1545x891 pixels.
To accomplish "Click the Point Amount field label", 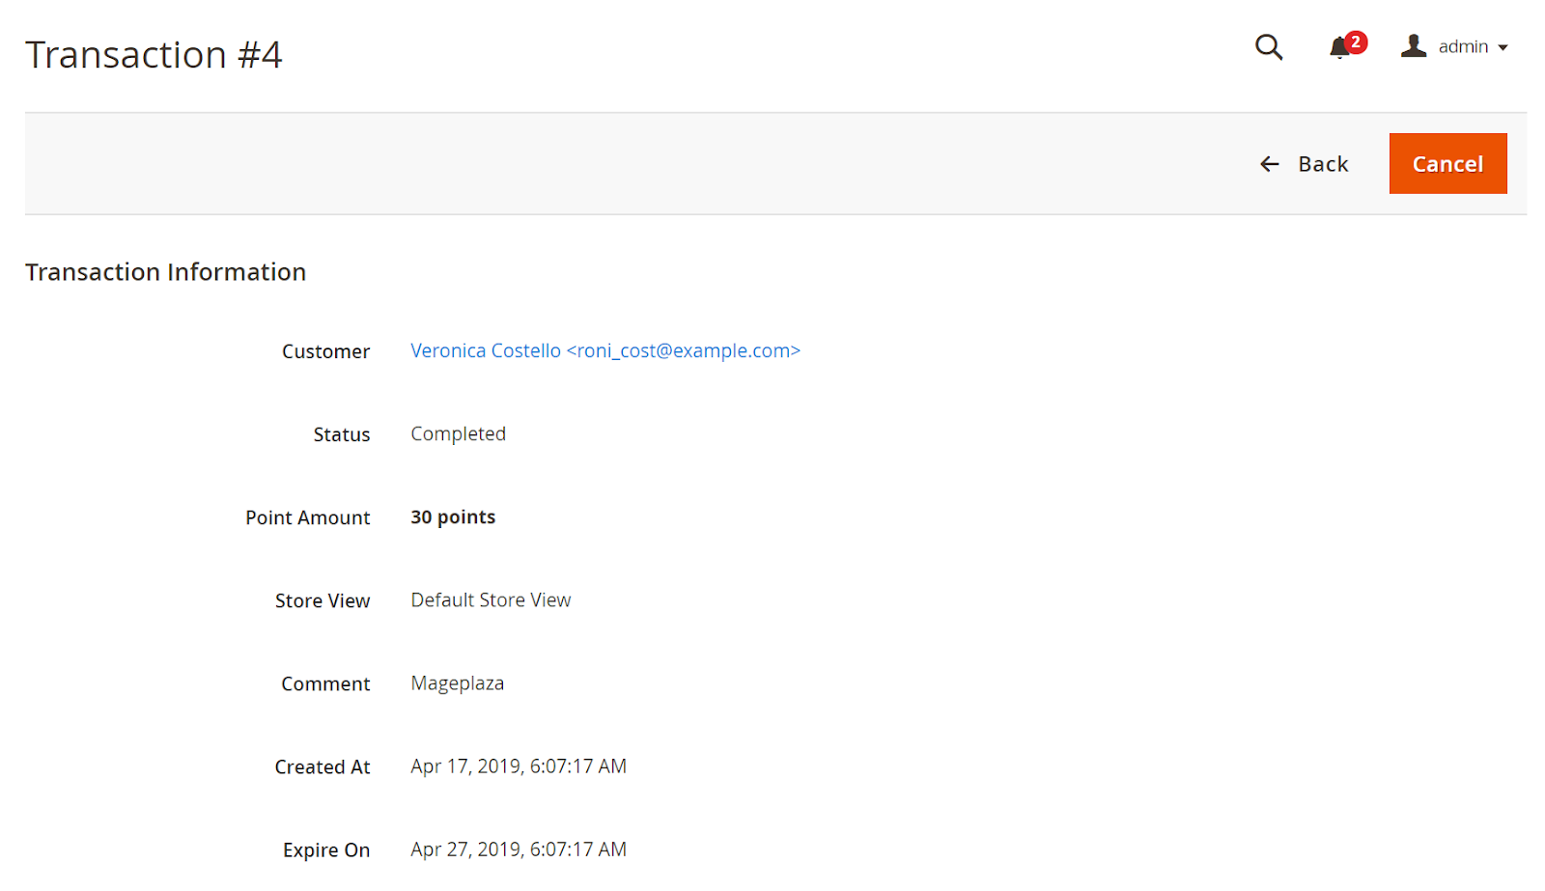I will click(x=307, y=517).
